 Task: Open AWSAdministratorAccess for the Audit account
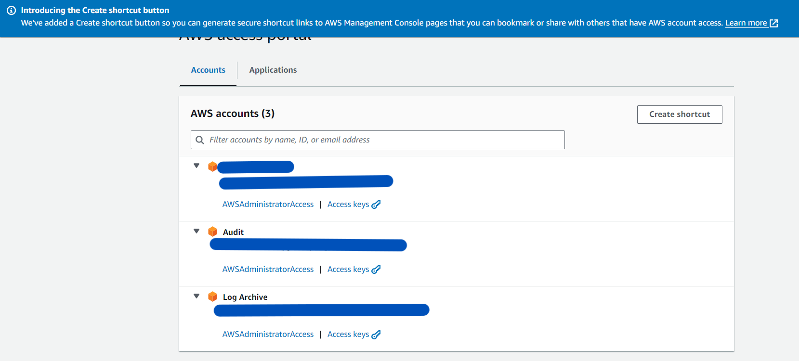coord(268,270)
